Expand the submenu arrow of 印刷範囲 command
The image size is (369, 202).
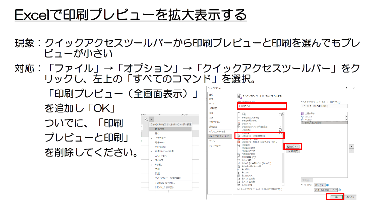point(280,145)
